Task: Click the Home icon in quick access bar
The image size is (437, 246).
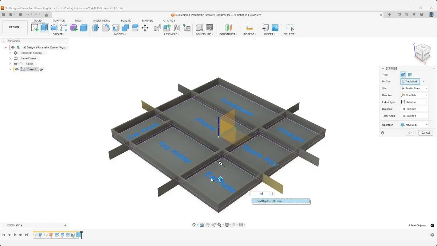Action: pyautogui.click(x=46, y=15)
